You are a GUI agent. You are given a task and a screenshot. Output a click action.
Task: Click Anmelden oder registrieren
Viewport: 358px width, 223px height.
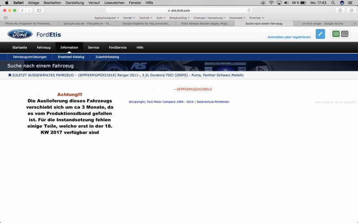click(x=289, y=37)
